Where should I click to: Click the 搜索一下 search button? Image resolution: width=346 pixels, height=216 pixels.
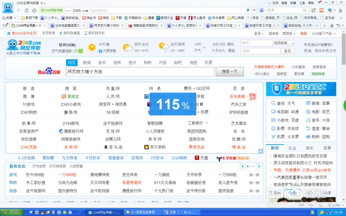click(229, 72)
